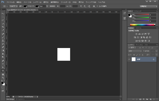Hide the background layer eye icon

click(x=129, y=59)
